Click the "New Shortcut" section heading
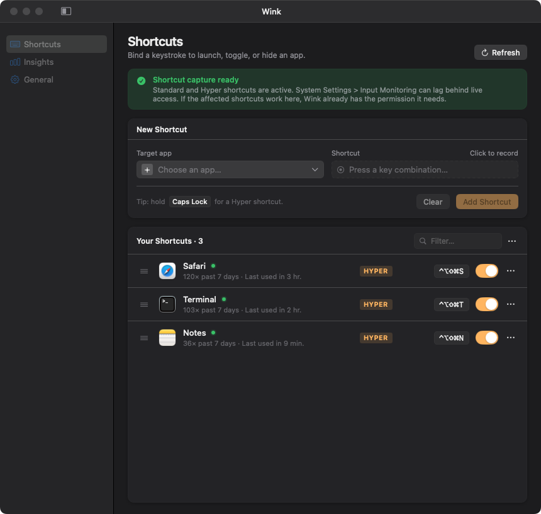This screenshot has height=514, width=541. click(x=162, y=130)
